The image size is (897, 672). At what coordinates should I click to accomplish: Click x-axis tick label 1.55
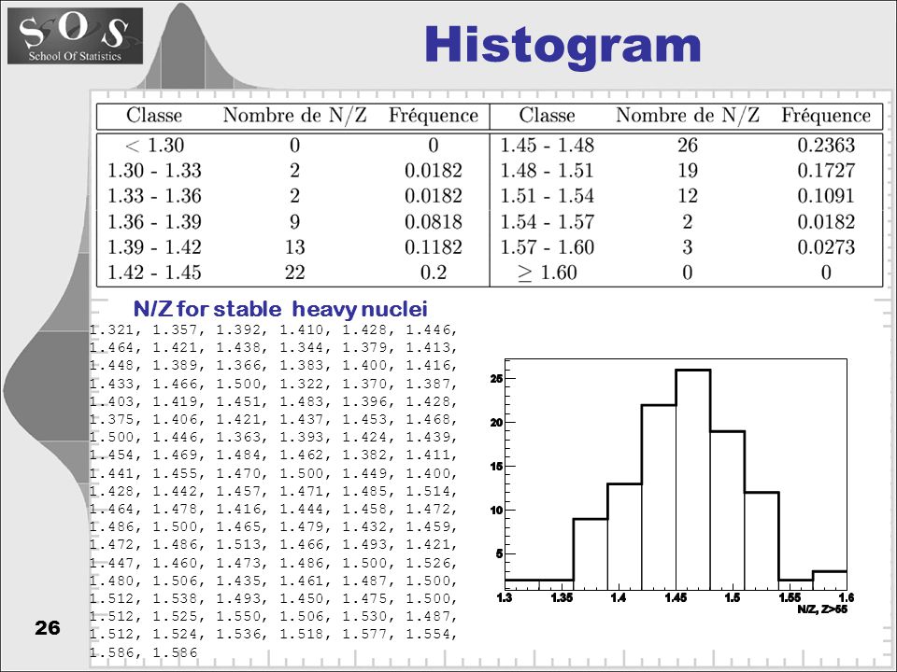[x=790, y=597]
